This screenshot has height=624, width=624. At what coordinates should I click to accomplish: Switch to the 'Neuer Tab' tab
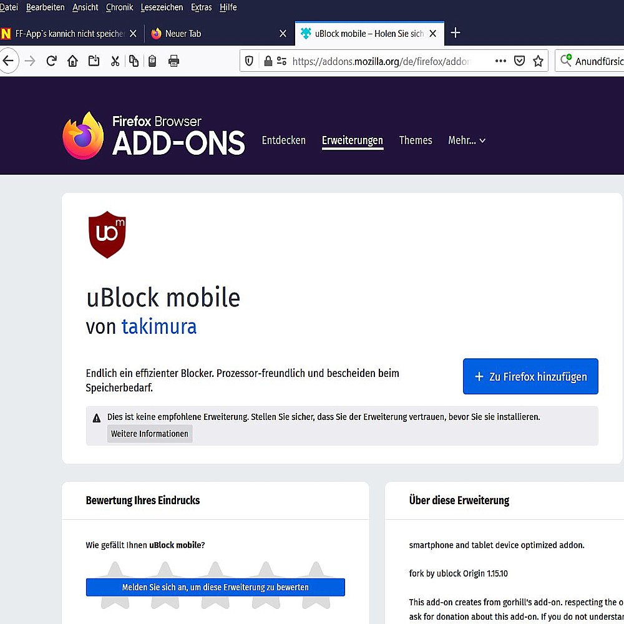pos(219,34)
